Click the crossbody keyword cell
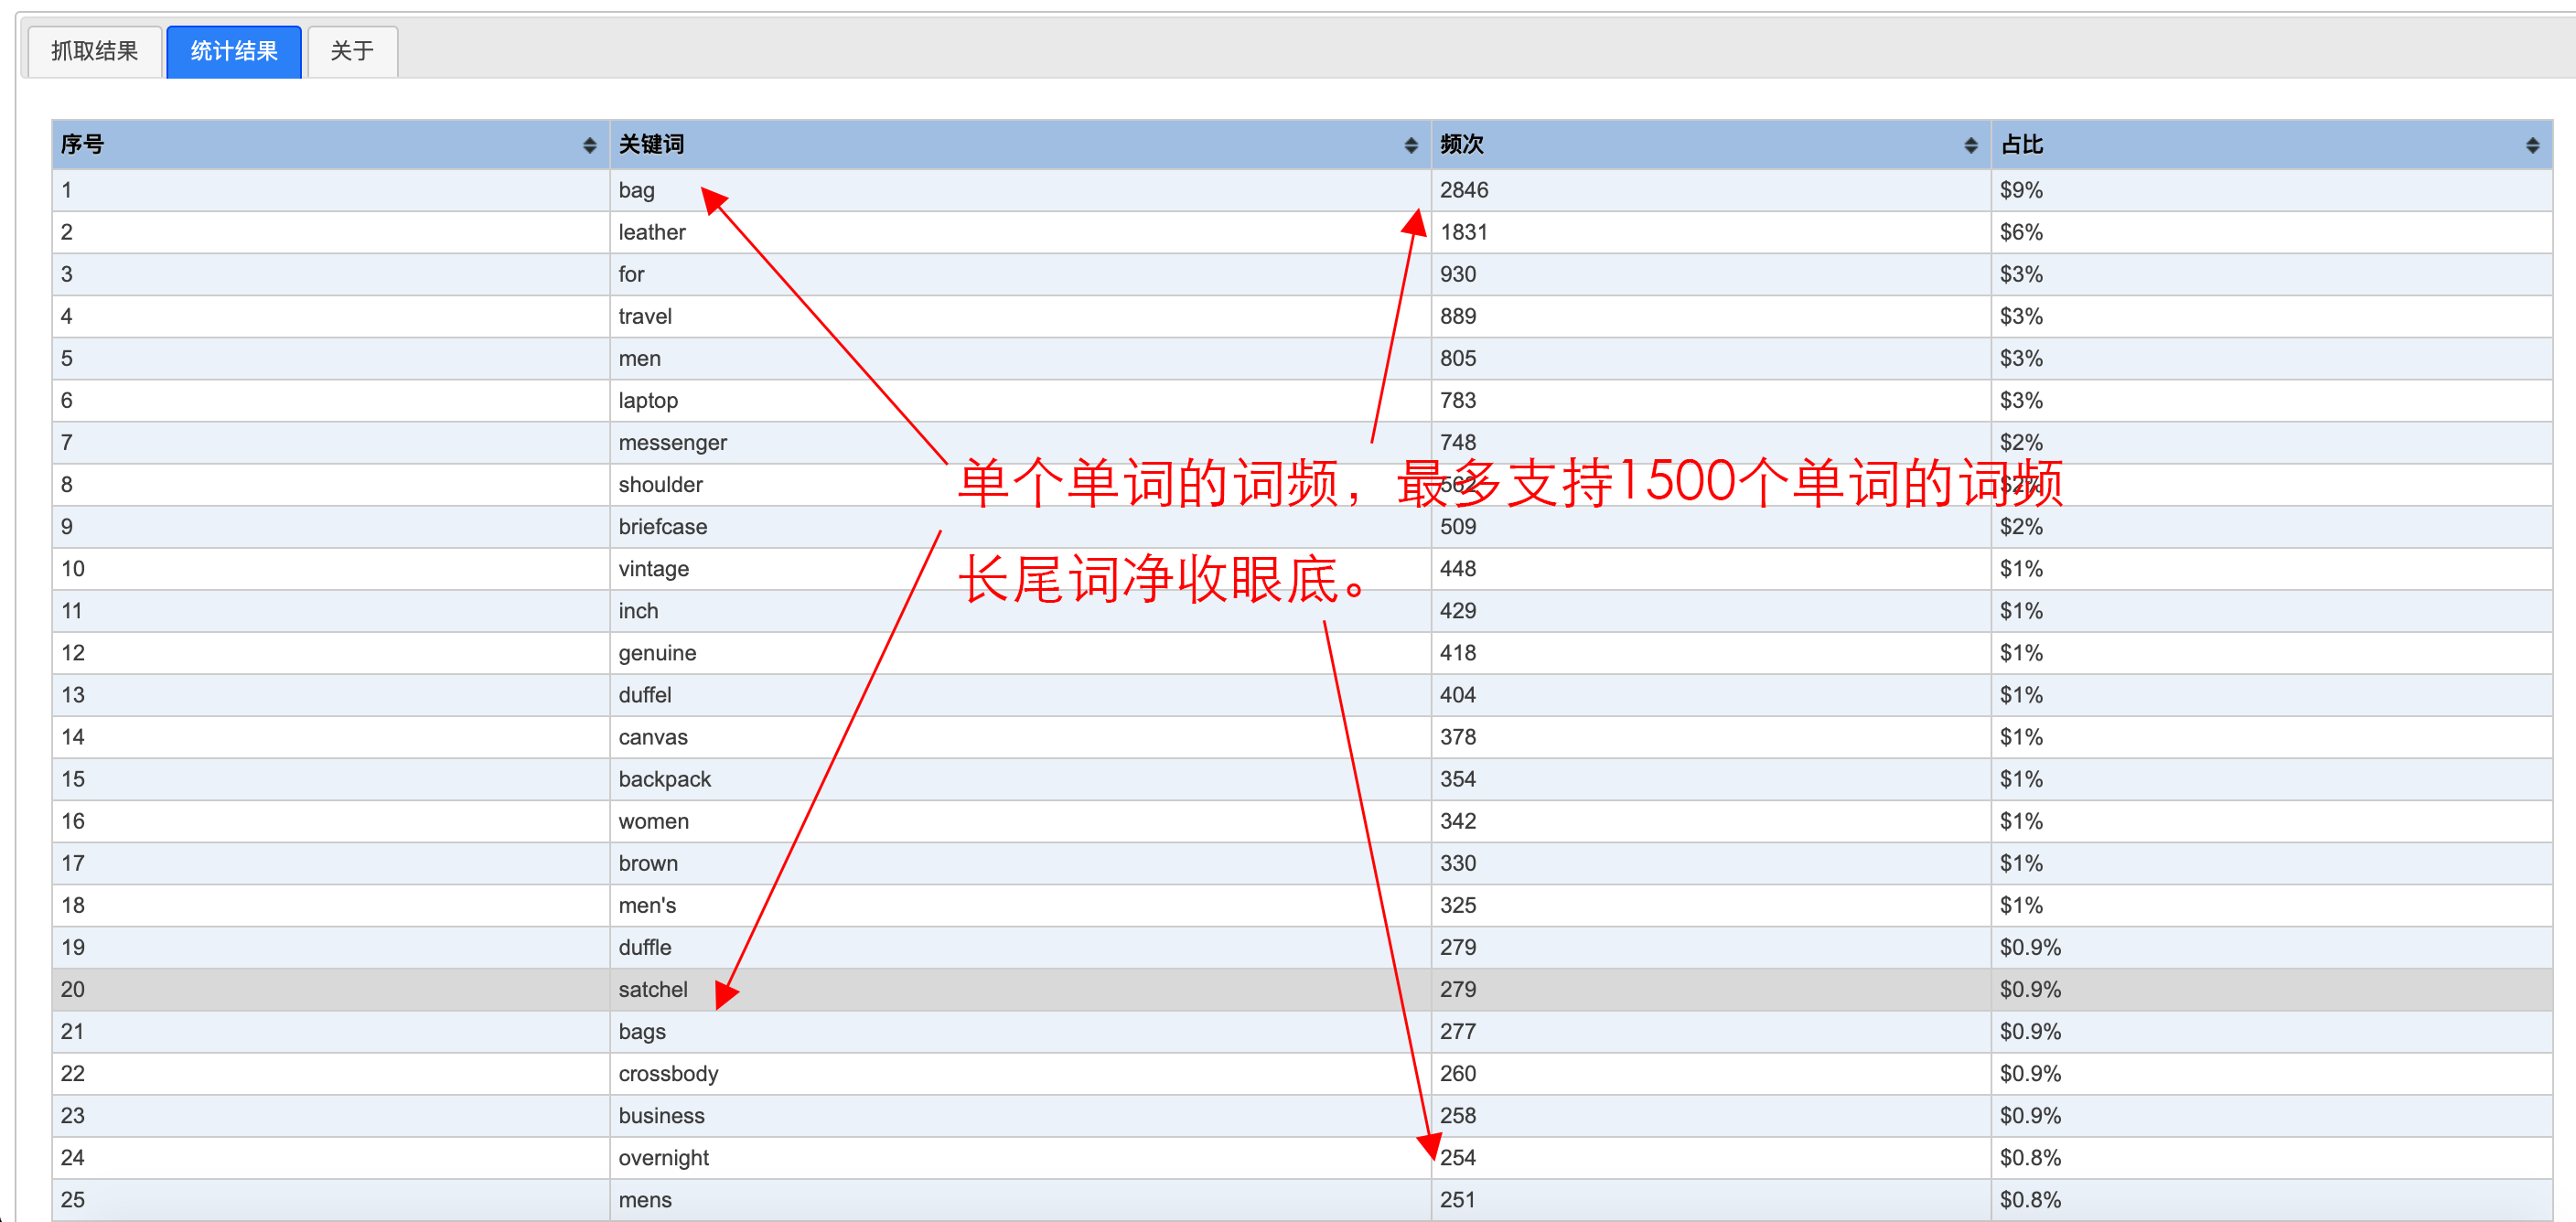 tap(668, 1073)
